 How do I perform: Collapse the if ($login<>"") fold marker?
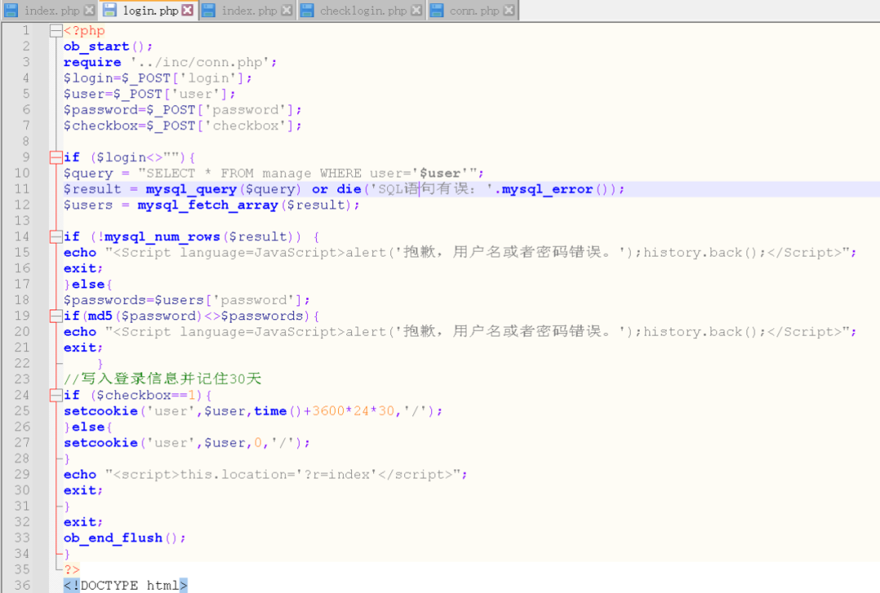[55, 158]
